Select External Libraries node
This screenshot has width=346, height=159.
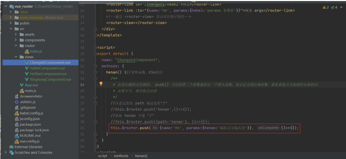point(29,147)
